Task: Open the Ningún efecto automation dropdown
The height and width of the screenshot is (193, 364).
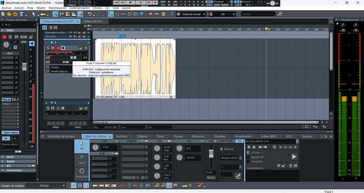Action: coord(231,158)
